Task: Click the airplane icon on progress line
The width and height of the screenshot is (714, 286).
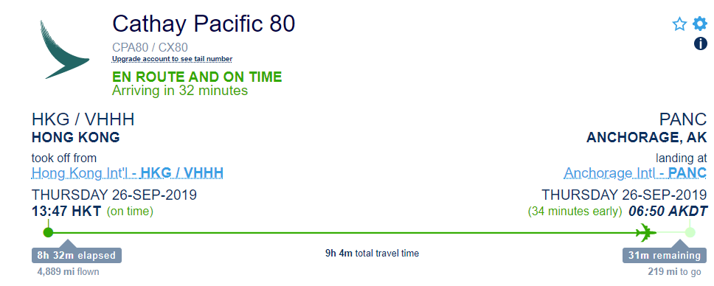Action: [x=649, y=232]
